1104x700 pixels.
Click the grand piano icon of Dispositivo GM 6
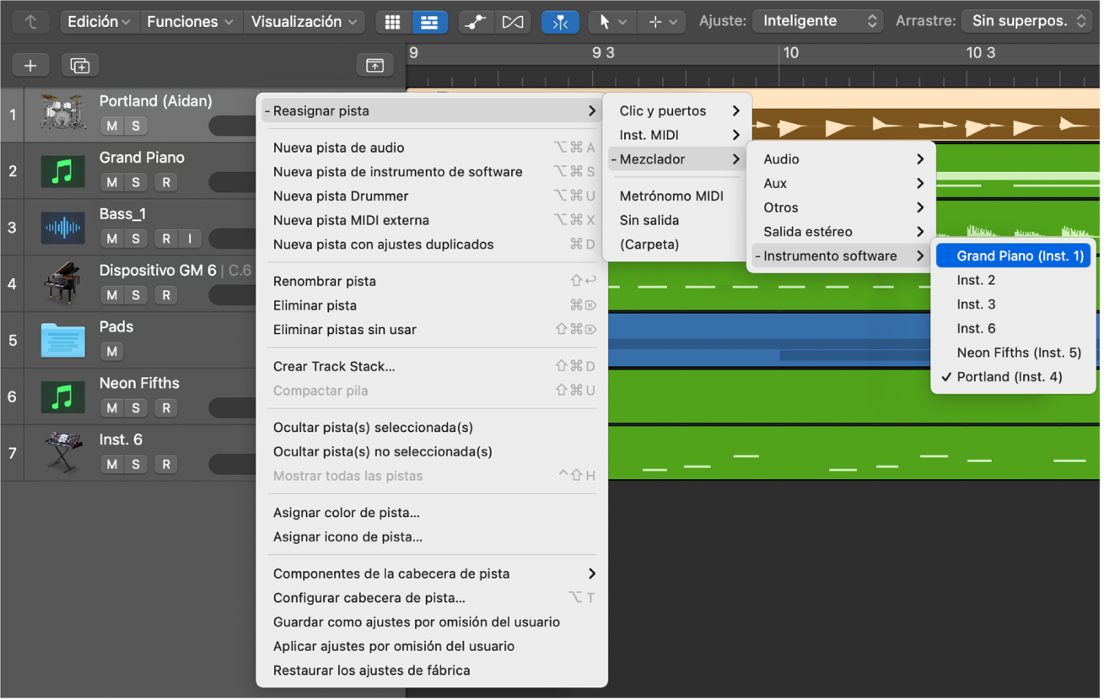tap(63, 283)
